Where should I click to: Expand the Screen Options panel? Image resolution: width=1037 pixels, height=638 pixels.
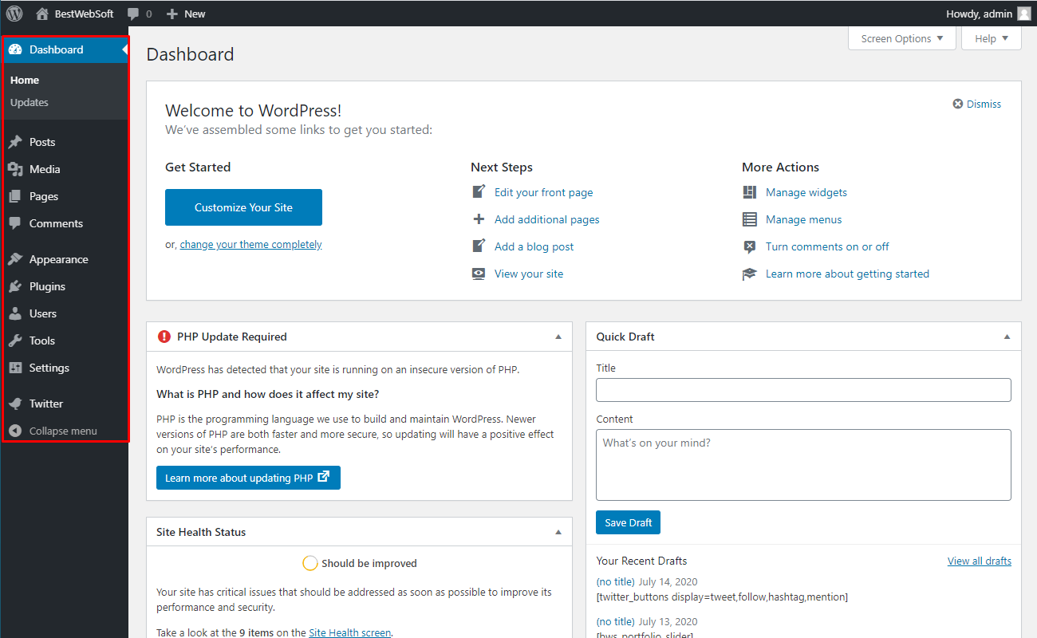[x=902, y=38]
